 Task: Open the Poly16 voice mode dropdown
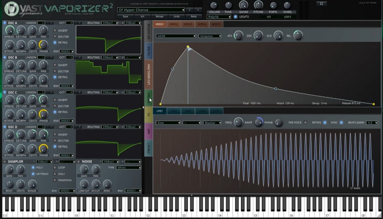(x=219, y=17)
